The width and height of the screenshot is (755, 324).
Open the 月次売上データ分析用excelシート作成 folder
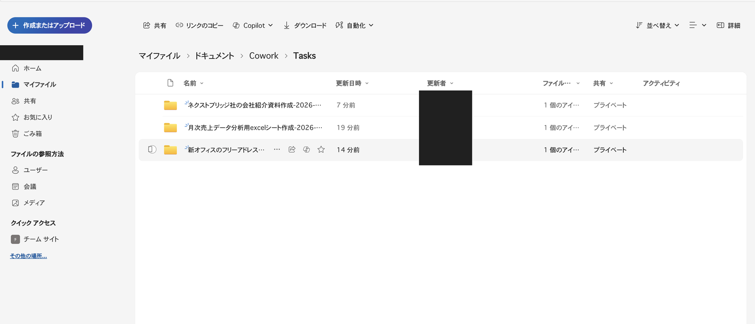pyautogui.click(x=255, y=127)
